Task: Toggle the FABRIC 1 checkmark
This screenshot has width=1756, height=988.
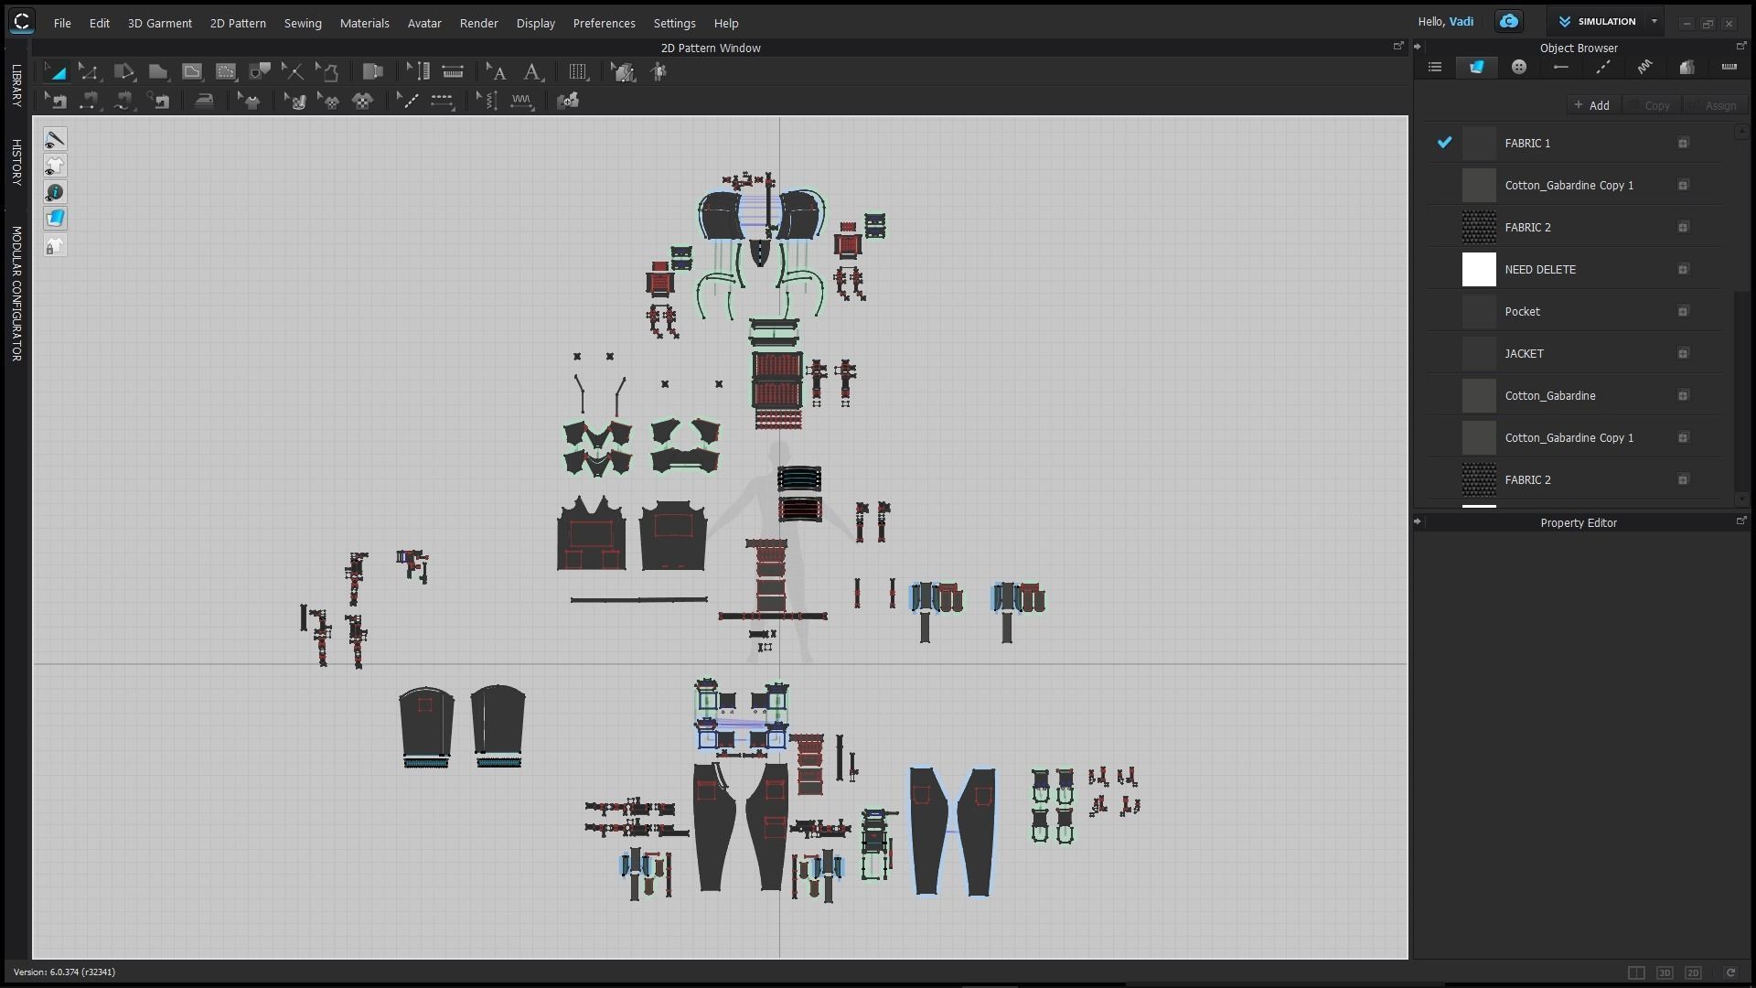Action: coord(1444,143)
